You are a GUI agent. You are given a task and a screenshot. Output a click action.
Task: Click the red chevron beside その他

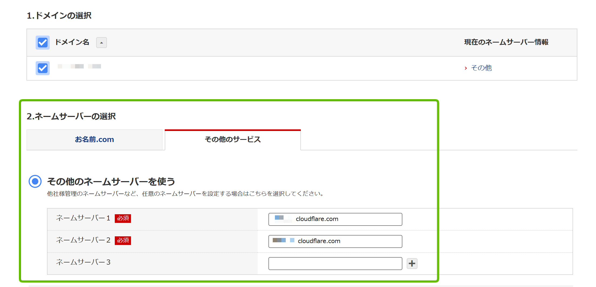(x=466, y=68)
